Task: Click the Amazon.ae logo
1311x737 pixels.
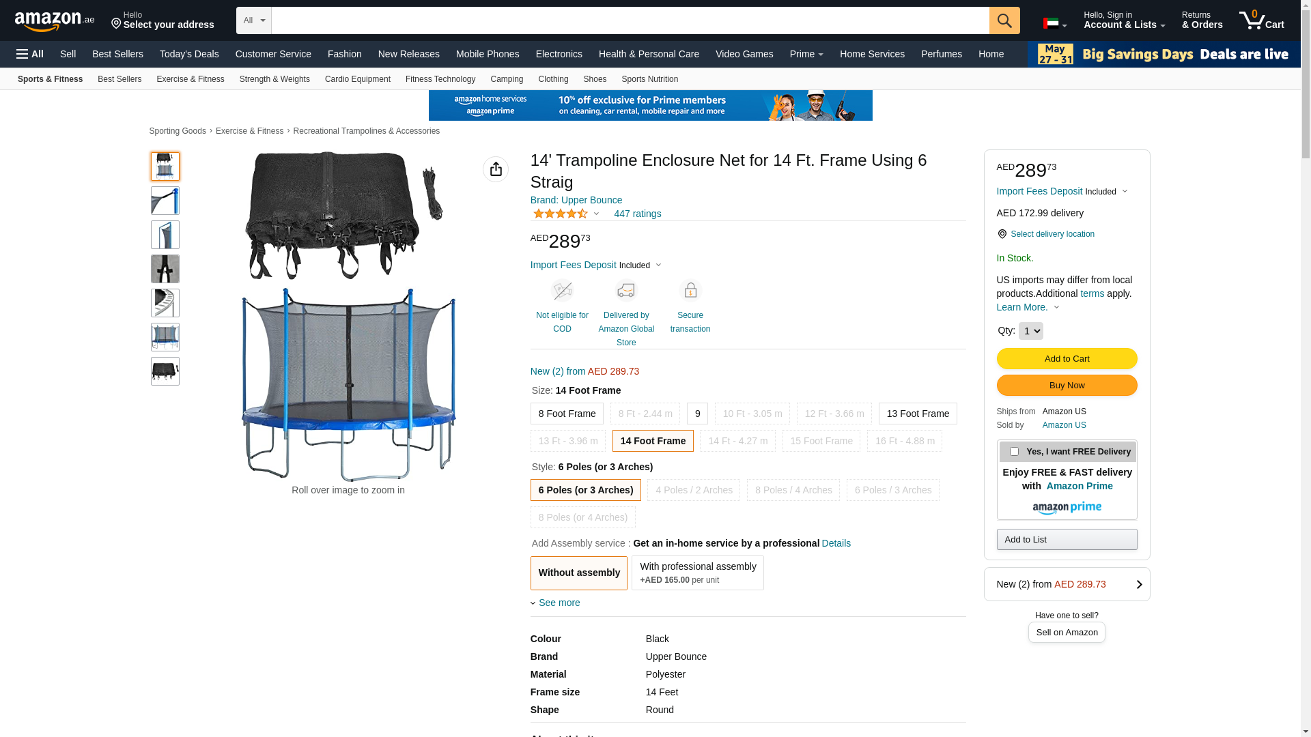Action: (55, 21)
